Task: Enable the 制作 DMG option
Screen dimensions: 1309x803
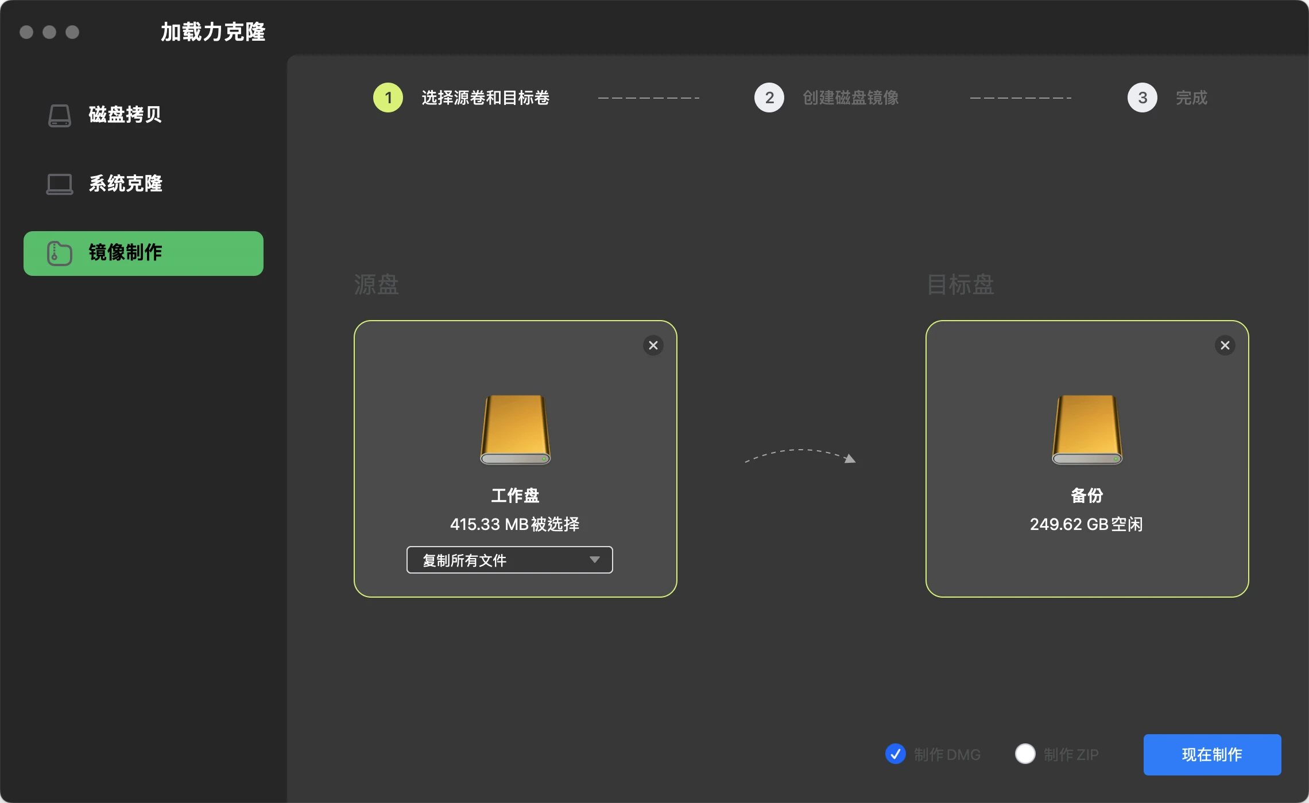Action: tap(895, 754)
